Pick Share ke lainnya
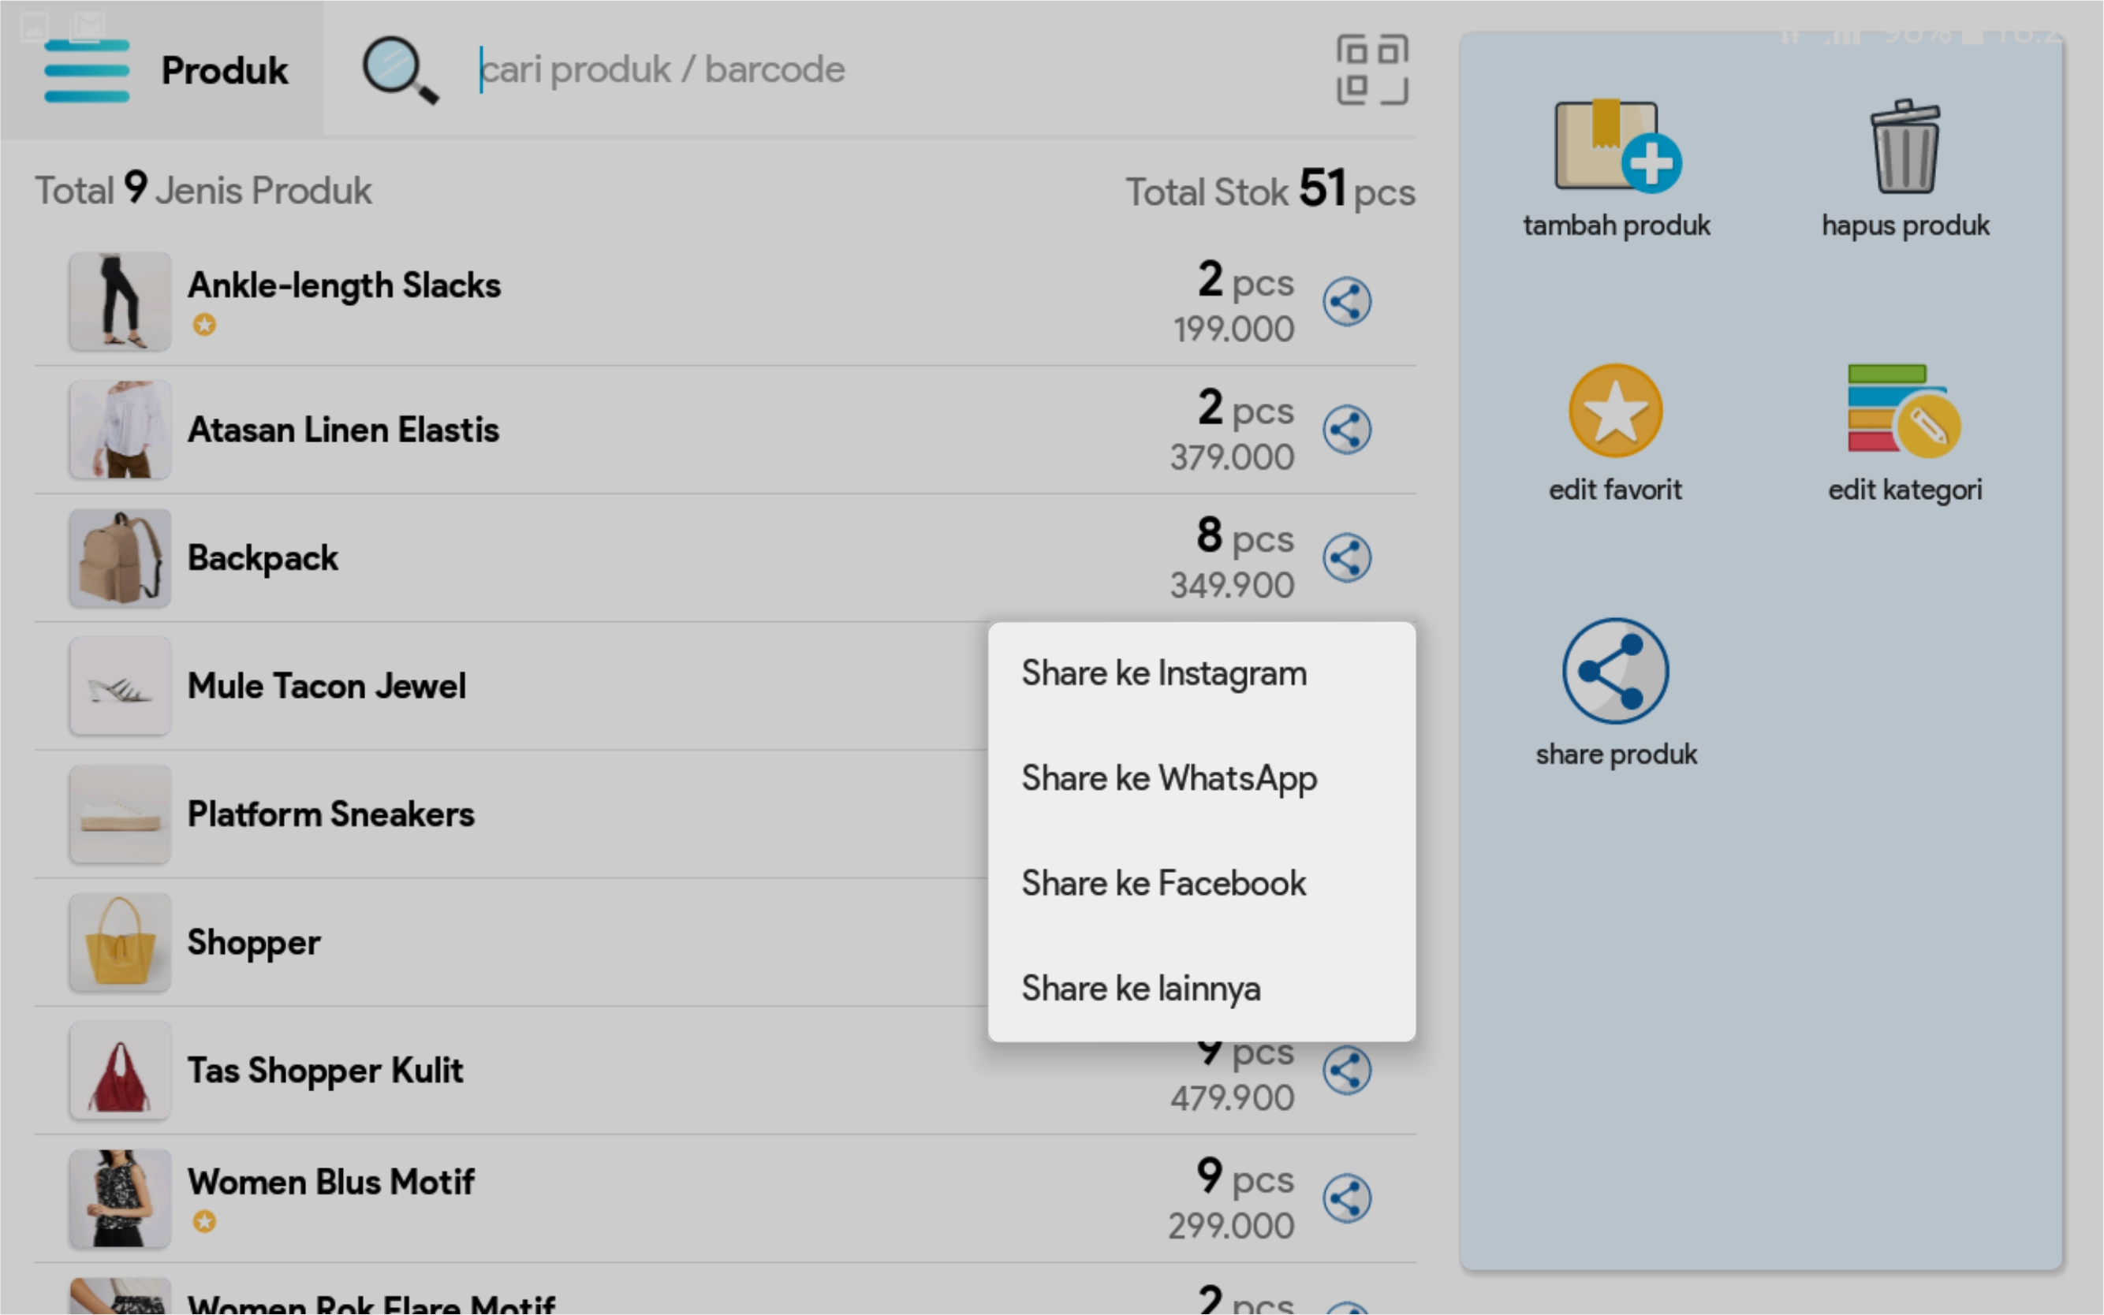2104x1315 pixels. (1140, 989)
